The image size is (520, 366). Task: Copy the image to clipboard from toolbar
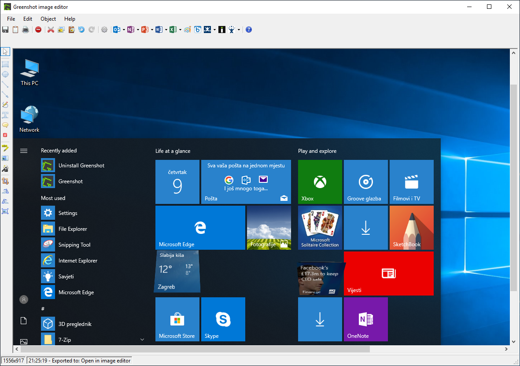coord(15,30)
